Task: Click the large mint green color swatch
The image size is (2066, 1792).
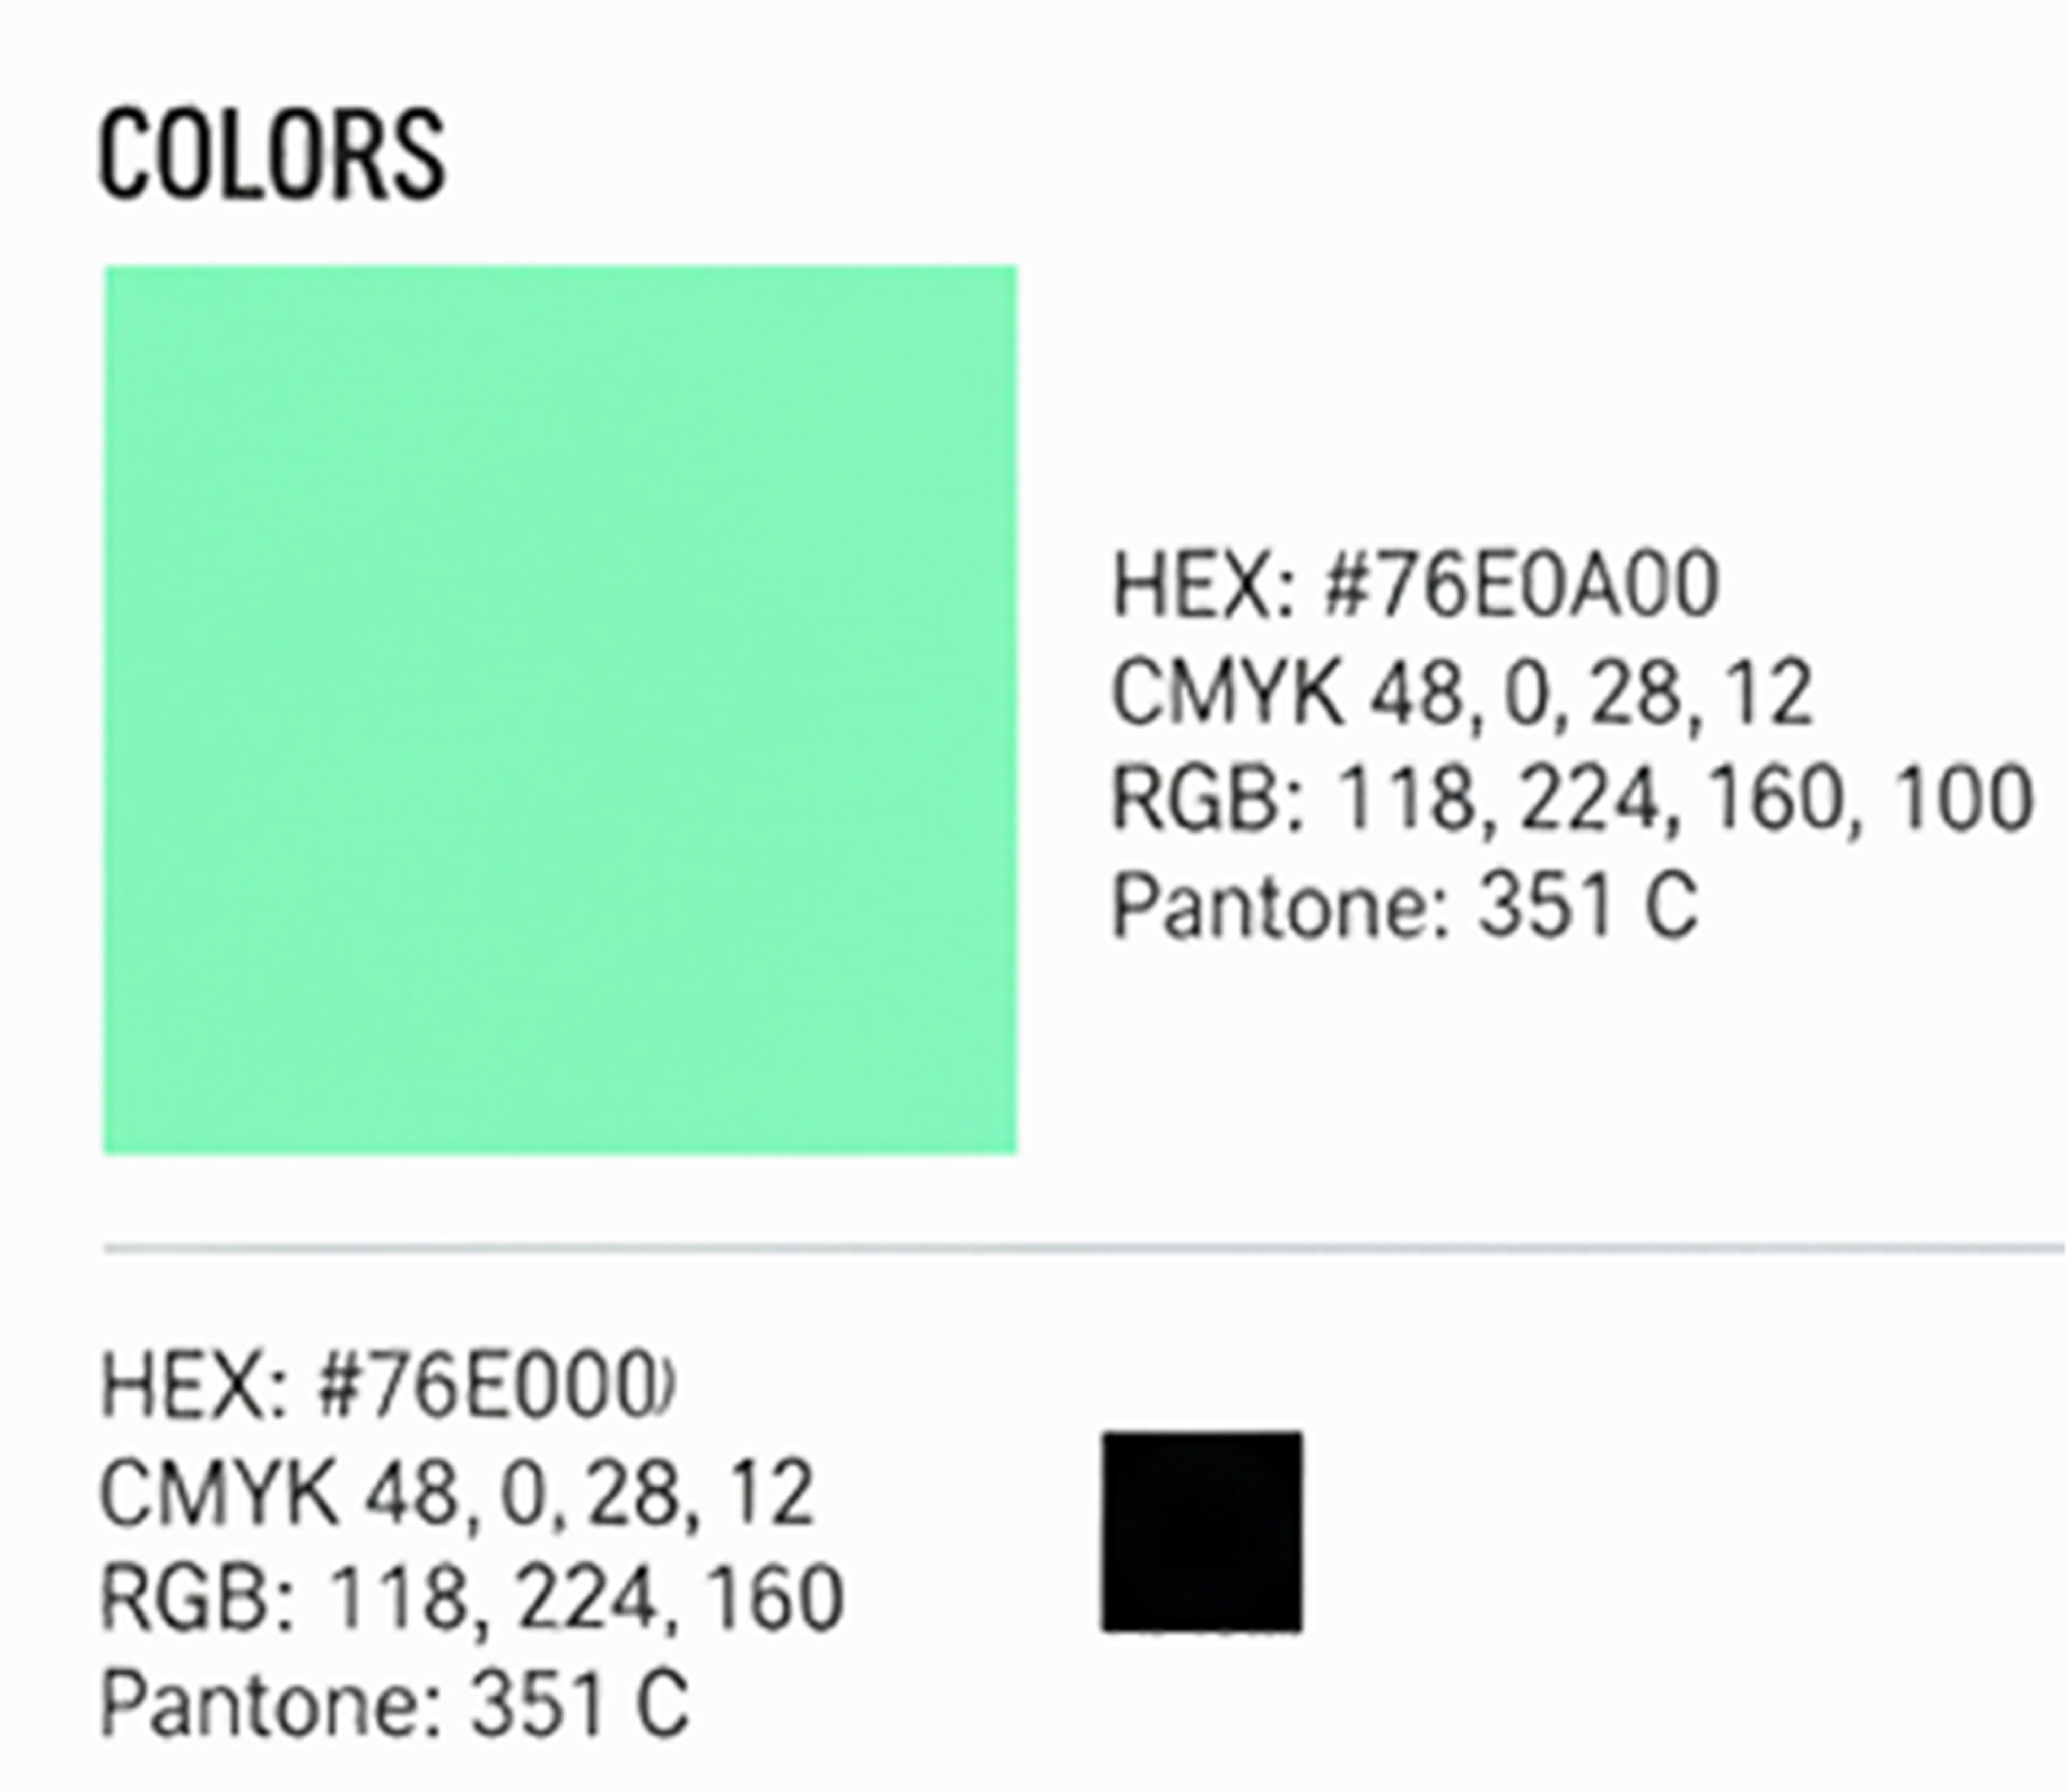Action: 560,709
